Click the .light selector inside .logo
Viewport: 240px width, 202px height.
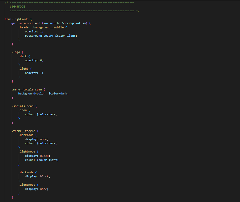click(23, 69)
